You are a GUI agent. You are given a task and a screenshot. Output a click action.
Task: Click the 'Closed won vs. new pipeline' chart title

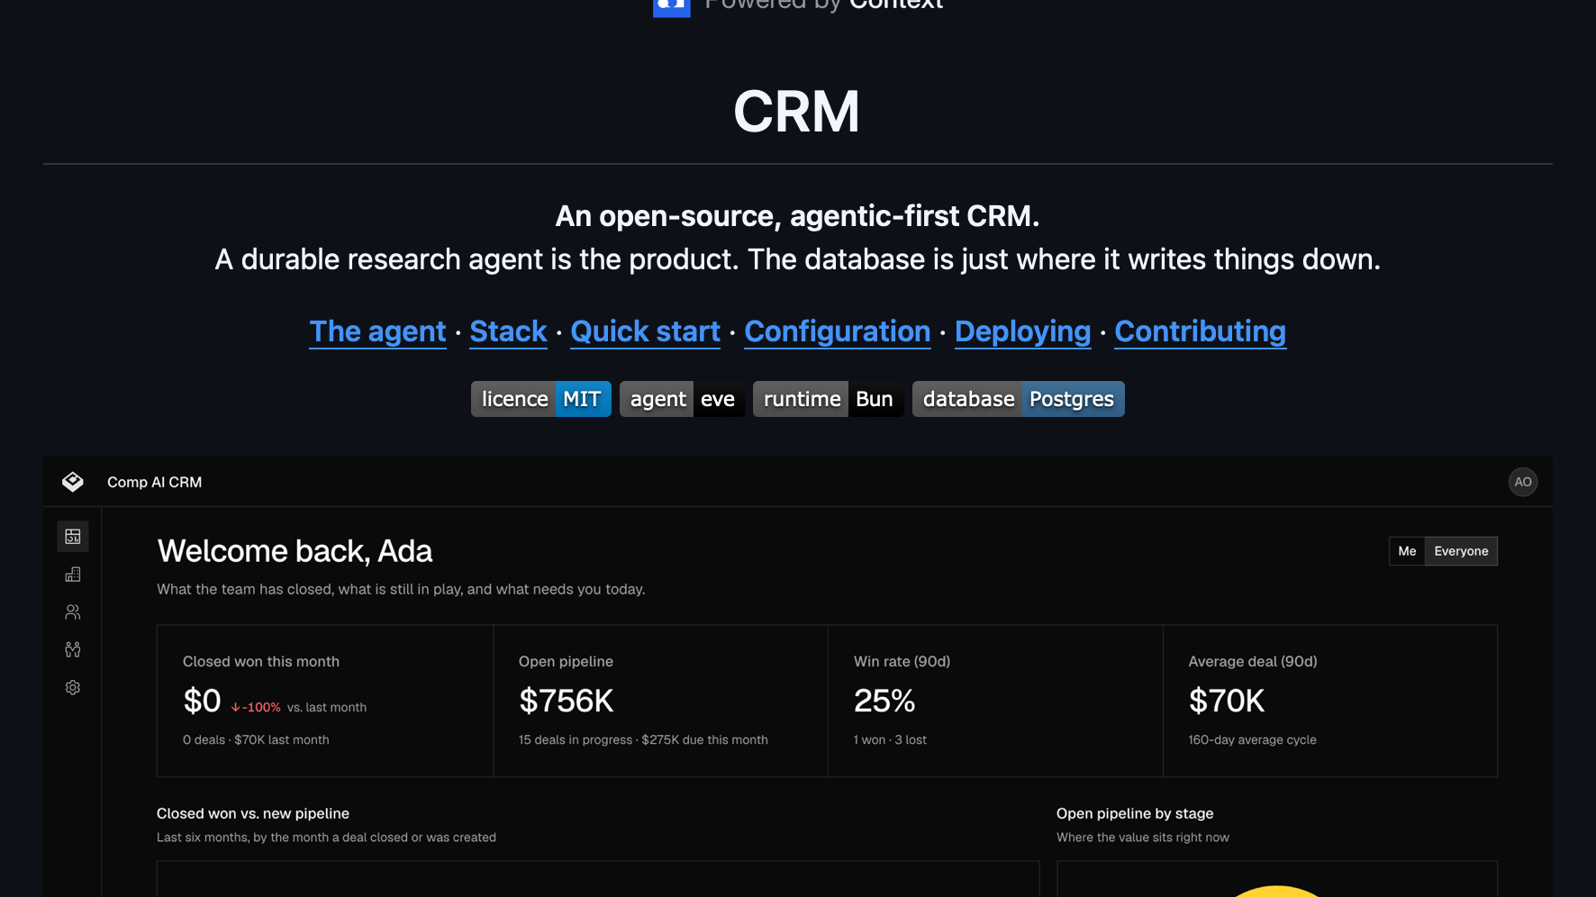click(253, 813)
